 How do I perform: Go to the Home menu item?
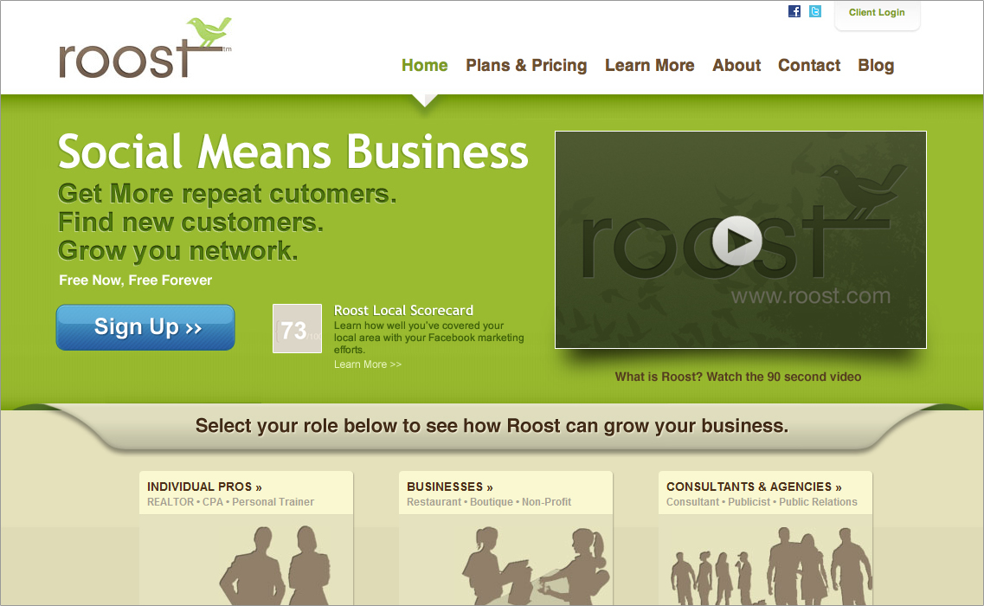pyautogui.click(x=425, y=65)
